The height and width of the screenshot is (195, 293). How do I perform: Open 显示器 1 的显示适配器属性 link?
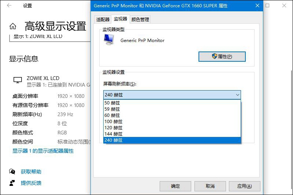pyautogui.click(x=43, y=151)
